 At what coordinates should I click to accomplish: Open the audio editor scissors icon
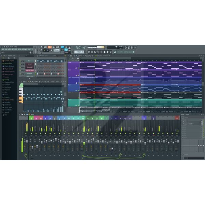(x=129, y=47)
